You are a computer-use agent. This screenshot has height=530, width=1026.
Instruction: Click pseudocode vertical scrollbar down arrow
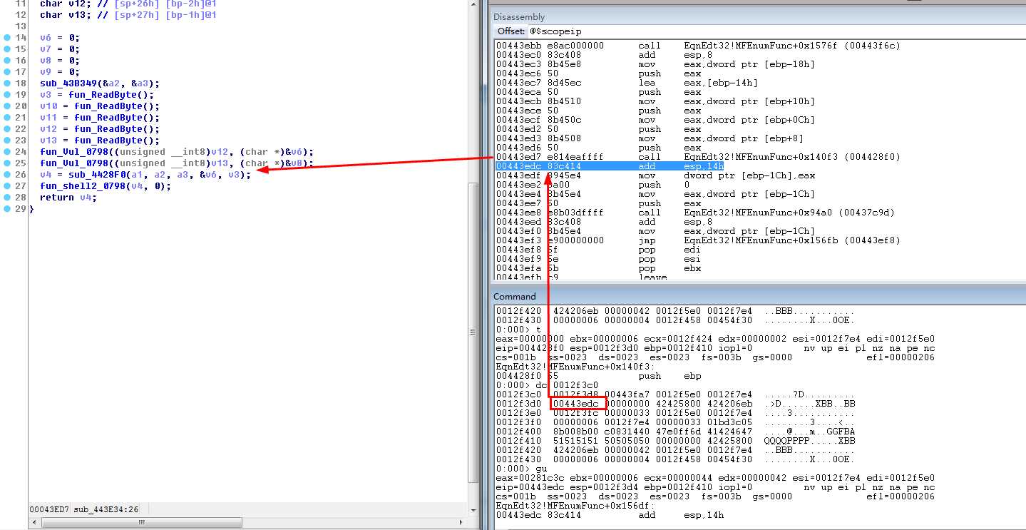pos(474,511)
